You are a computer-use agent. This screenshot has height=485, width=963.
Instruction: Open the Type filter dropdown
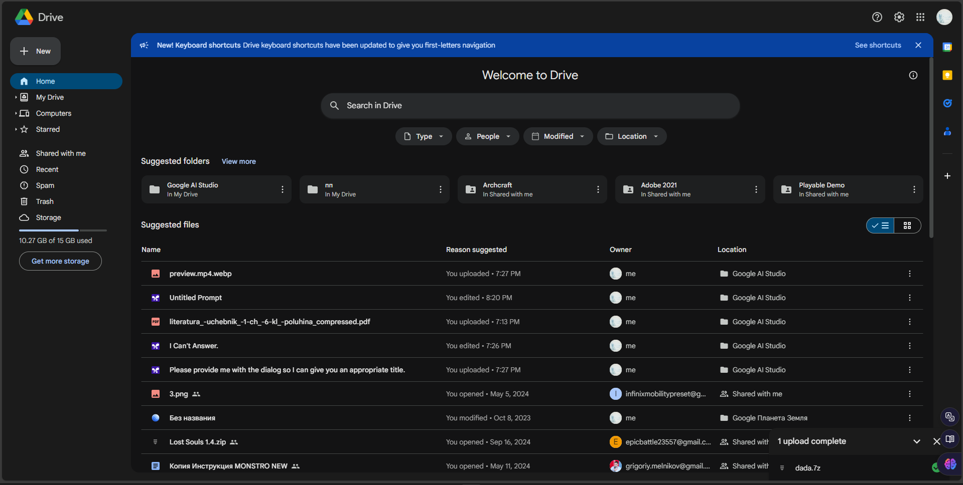424,136
